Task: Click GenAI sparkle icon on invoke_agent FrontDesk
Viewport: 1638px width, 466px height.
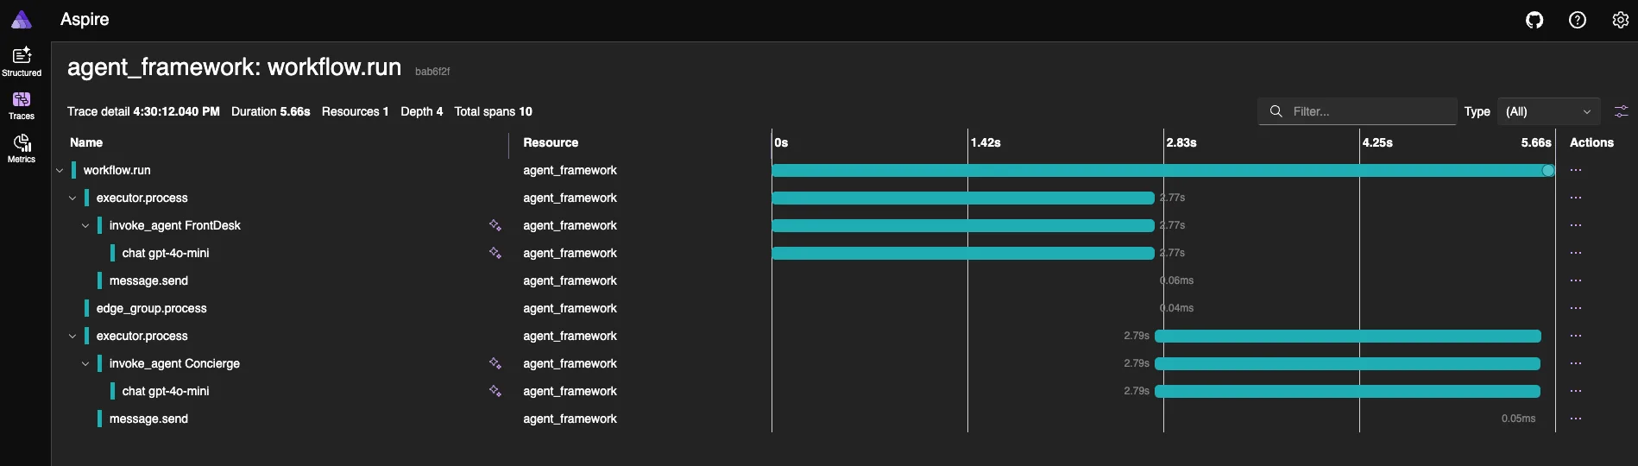Action: coord(495,225)
